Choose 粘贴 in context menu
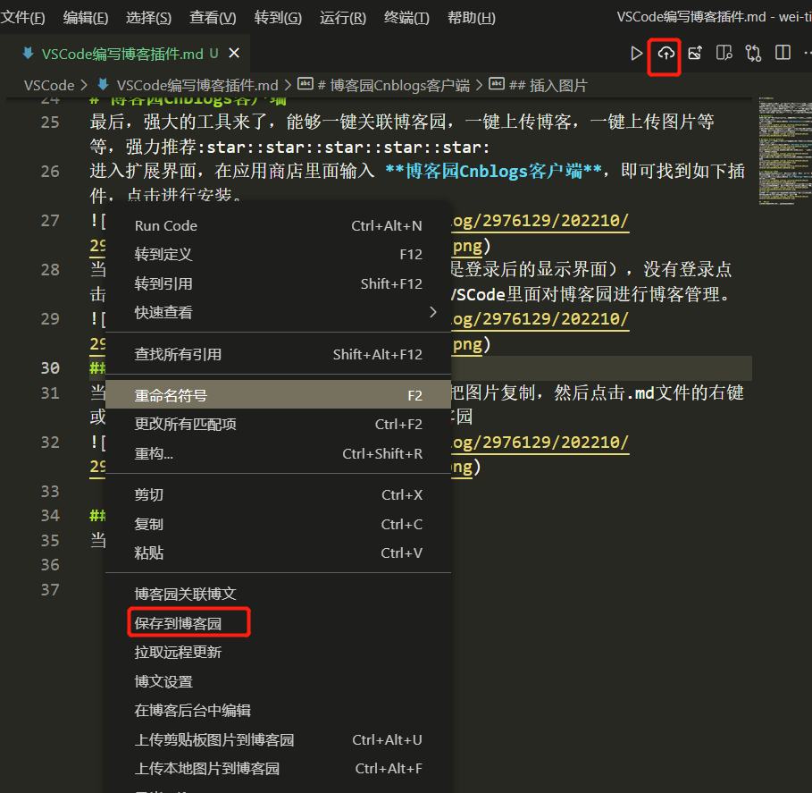The image size is (812, 793). pos(278,553)
